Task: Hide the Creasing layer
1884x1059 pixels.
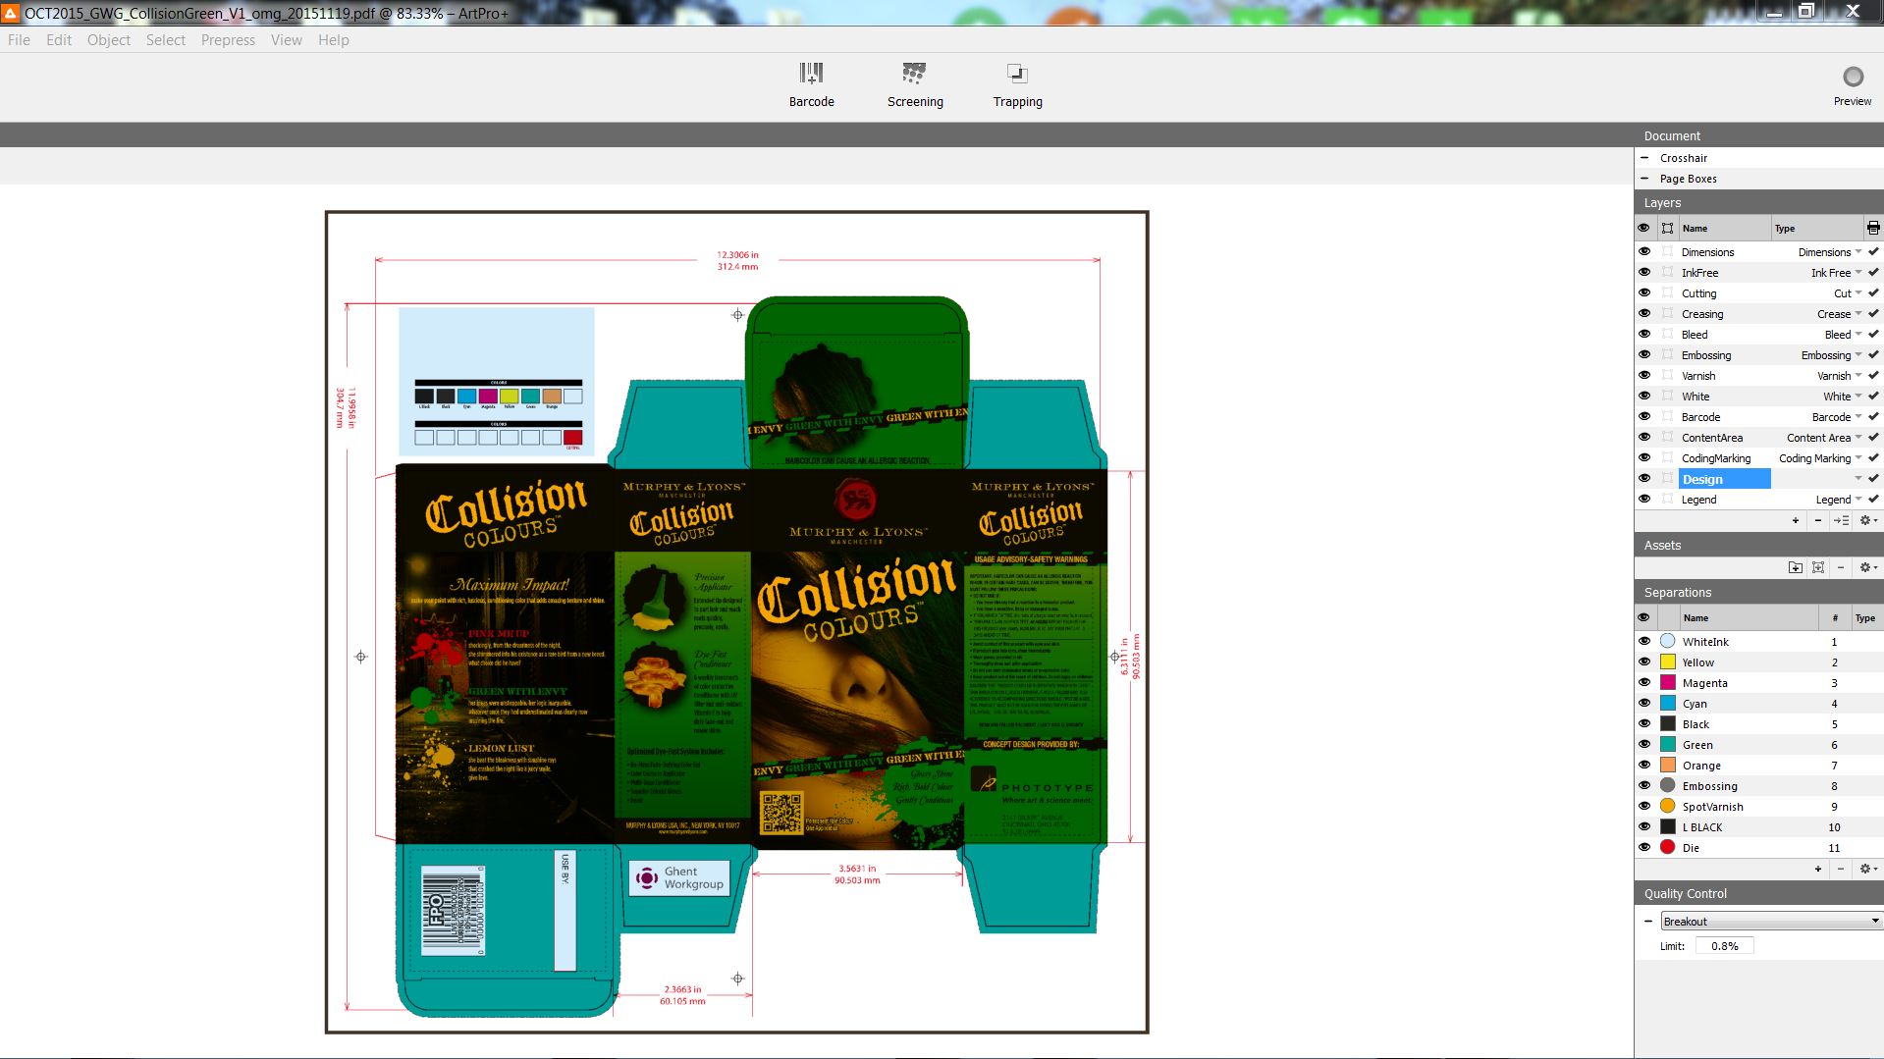Action: click(x=1644, y=313)
